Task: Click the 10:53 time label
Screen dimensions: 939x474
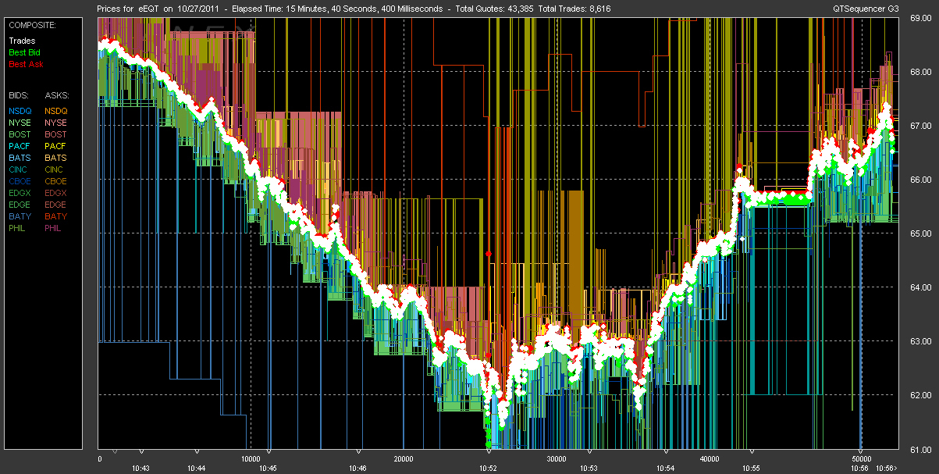Action: pos(589,468)
